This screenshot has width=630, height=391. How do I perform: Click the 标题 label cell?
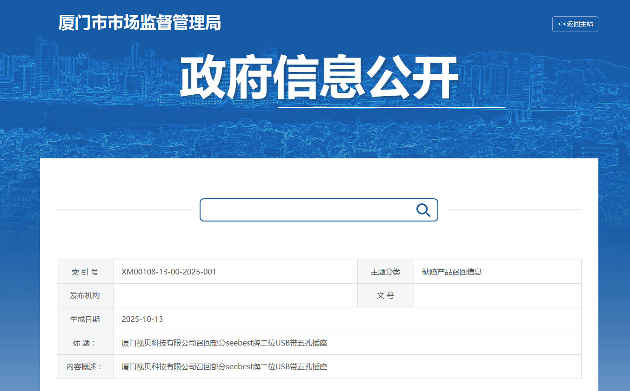[85, 343]
